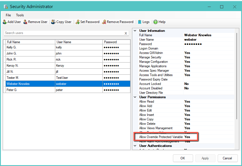Sort by Full Name column header

click(30, 42)
